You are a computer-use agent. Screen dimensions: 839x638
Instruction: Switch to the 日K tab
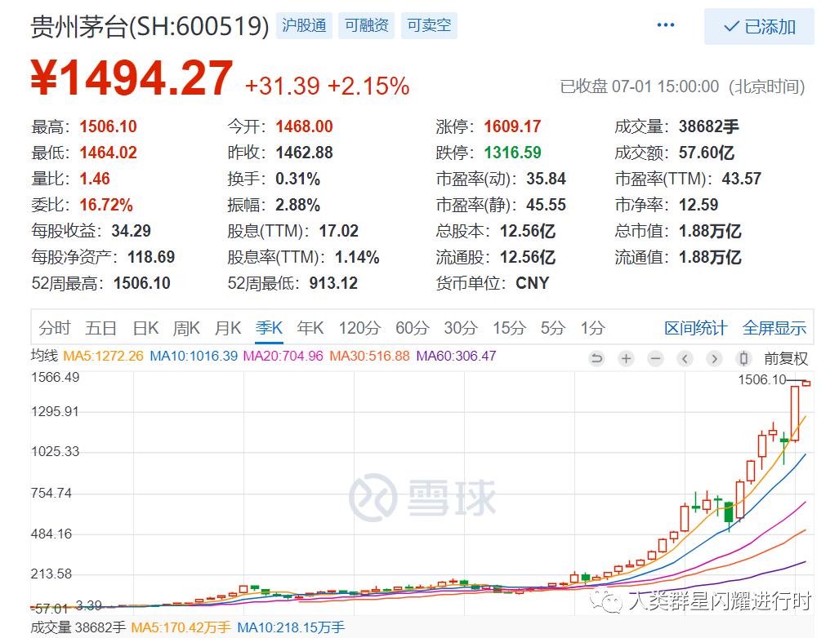(x=145, y=327)
